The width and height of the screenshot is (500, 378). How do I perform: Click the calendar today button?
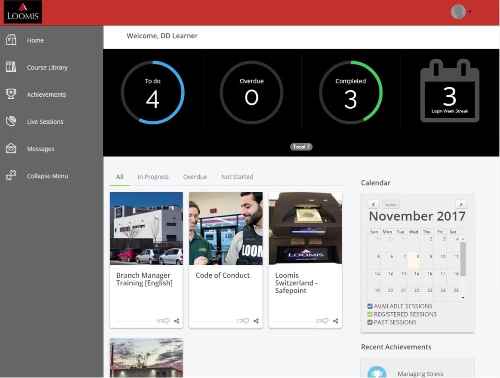click(x=391, y=204)
